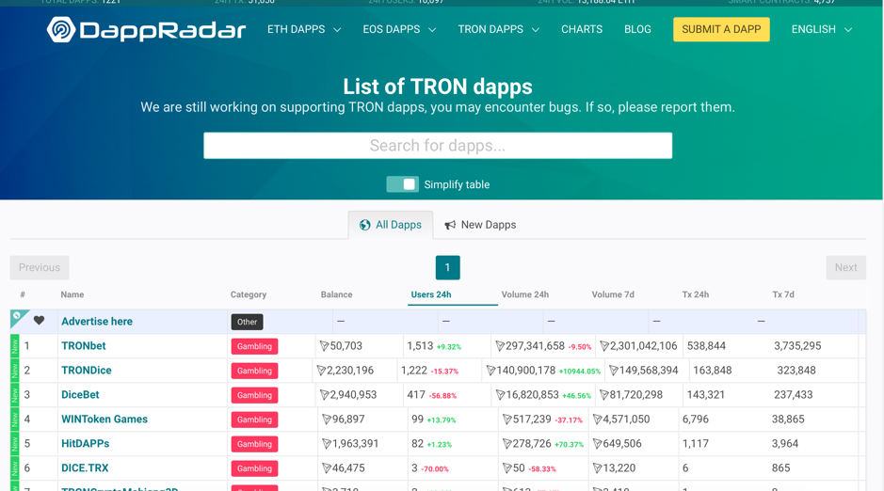Screen dimensions: 884x491
Task: Click DiceBet Tx 24h value 143,321
Action: [706, 395]
